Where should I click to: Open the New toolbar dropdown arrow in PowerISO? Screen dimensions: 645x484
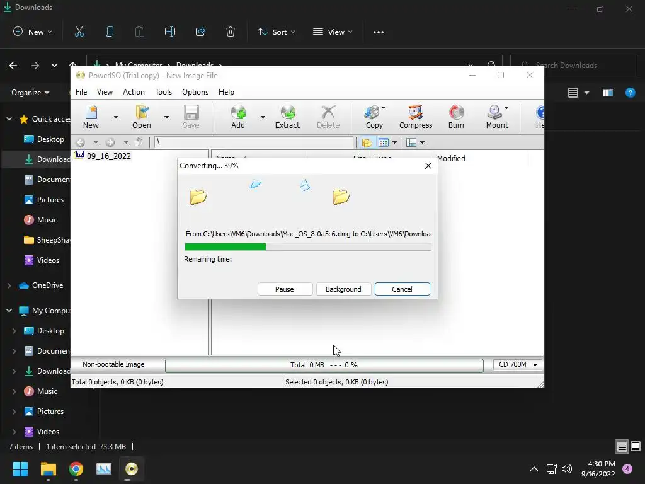[x=116, y=117]
